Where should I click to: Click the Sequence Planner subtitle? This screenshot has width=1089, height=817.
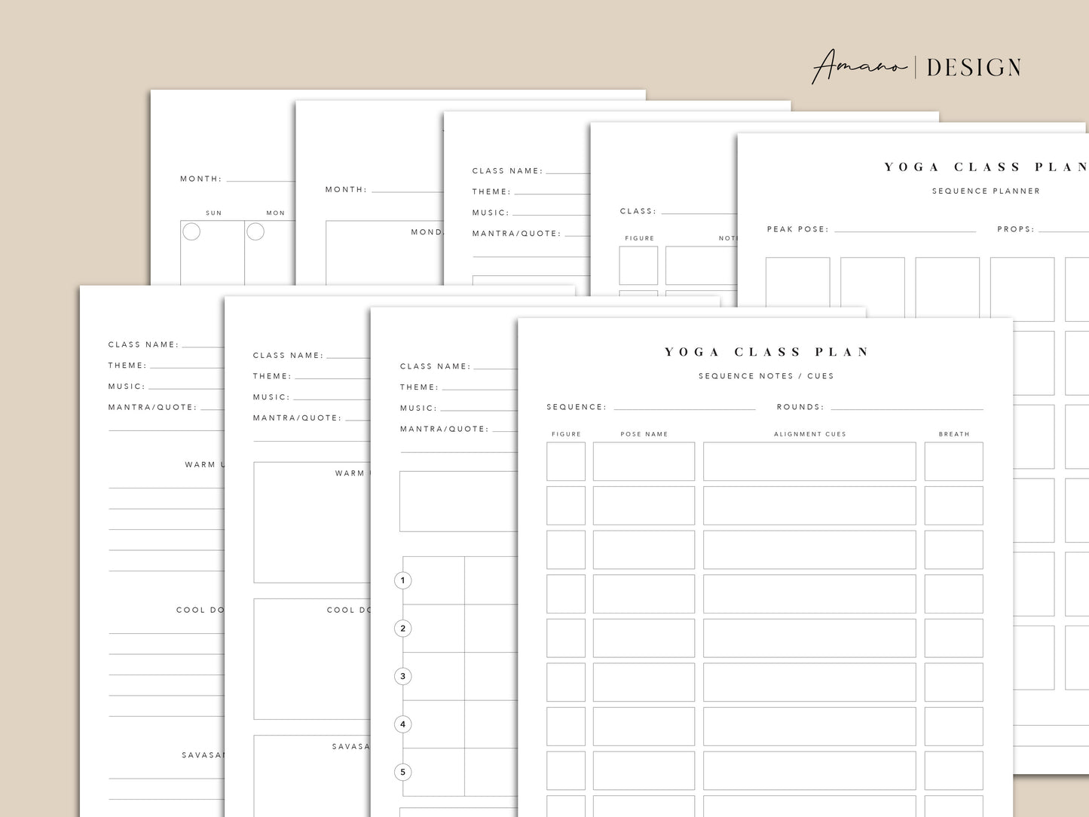pos(986,191)
